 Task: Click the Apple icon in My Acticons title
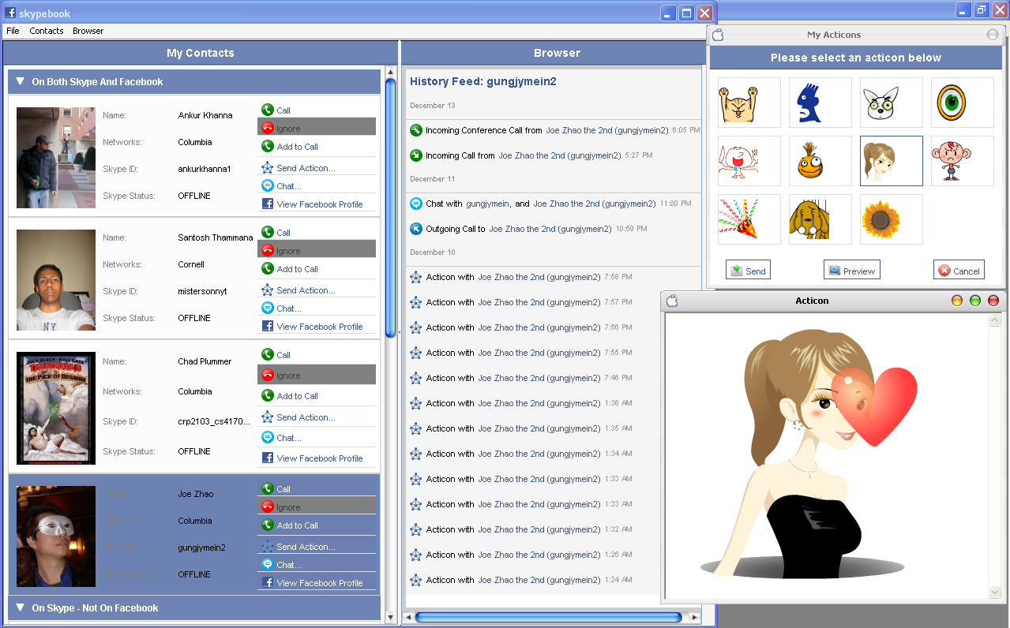click(x=718, y=35)
